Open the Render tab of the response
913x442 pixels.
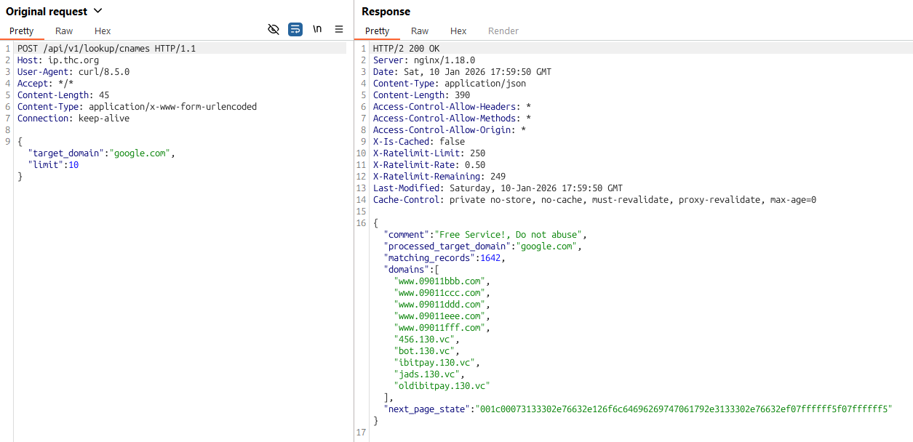(x=503, y=31)
